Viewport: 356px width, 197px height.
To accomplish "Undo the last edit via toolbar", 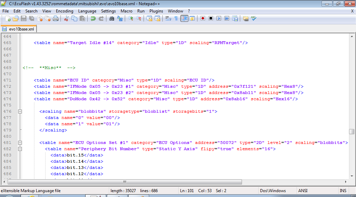I will [x=93, y=18].
